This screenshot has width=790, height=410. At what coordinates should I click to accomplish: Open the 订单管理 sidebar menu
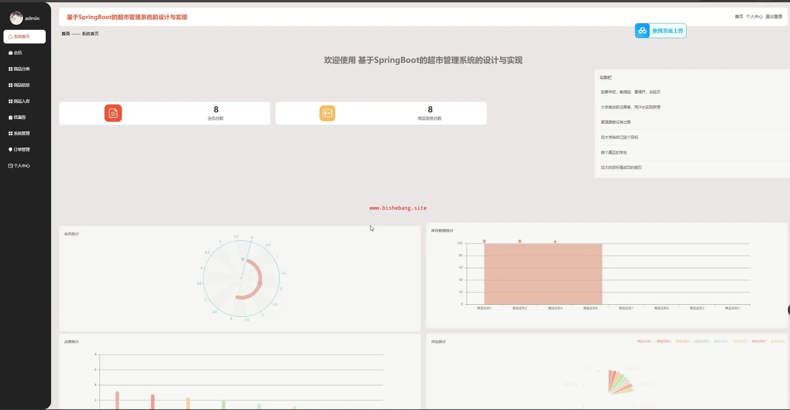pyautogui.click(x=21, y=149)
